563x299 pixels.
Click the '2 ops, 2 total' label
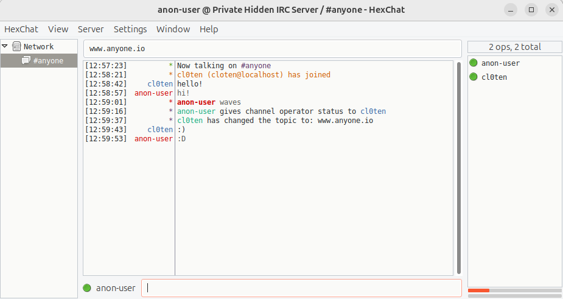[514, 47]
